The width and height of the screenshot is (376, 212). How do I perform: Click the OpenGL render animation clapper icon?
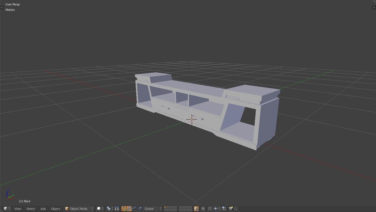pyautogui.click(x=236, y=208)
